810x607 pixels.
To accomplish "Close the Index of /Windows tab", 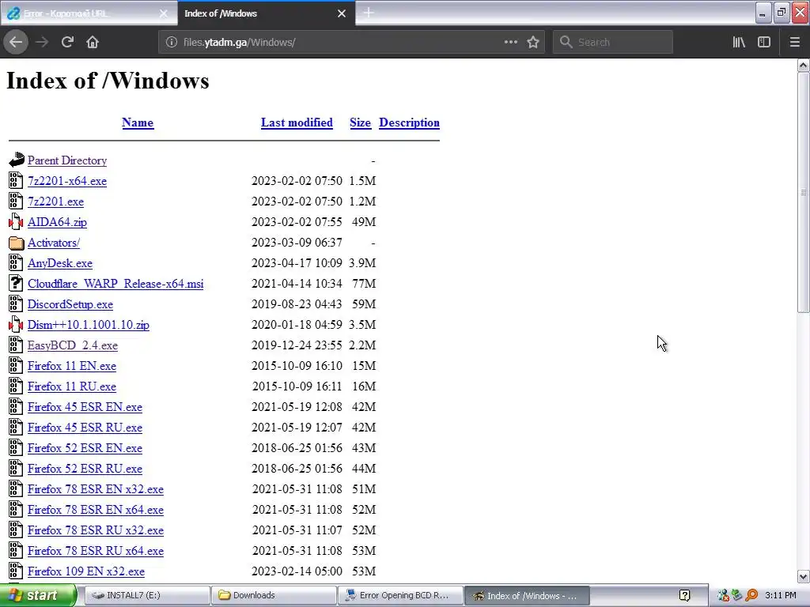I will [x=342, y=13].
